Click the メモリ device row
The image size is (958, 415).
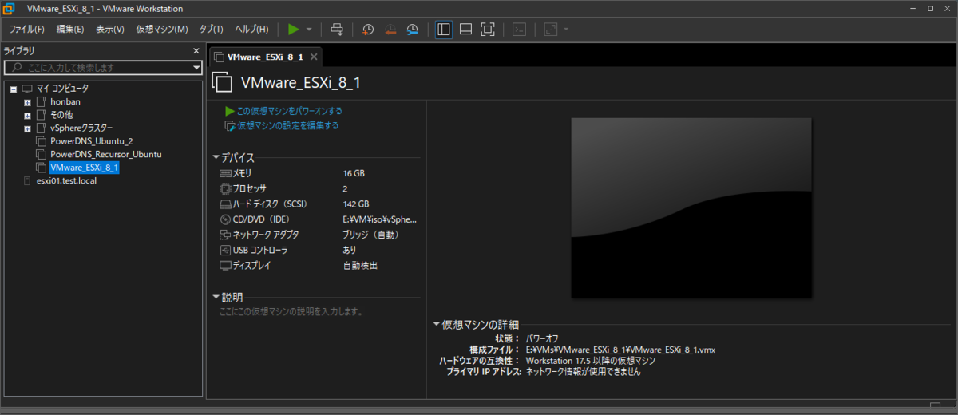tap(319, 173)
